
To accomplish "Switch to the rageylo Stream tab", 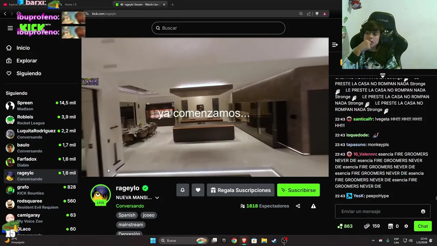I will 141,4.
